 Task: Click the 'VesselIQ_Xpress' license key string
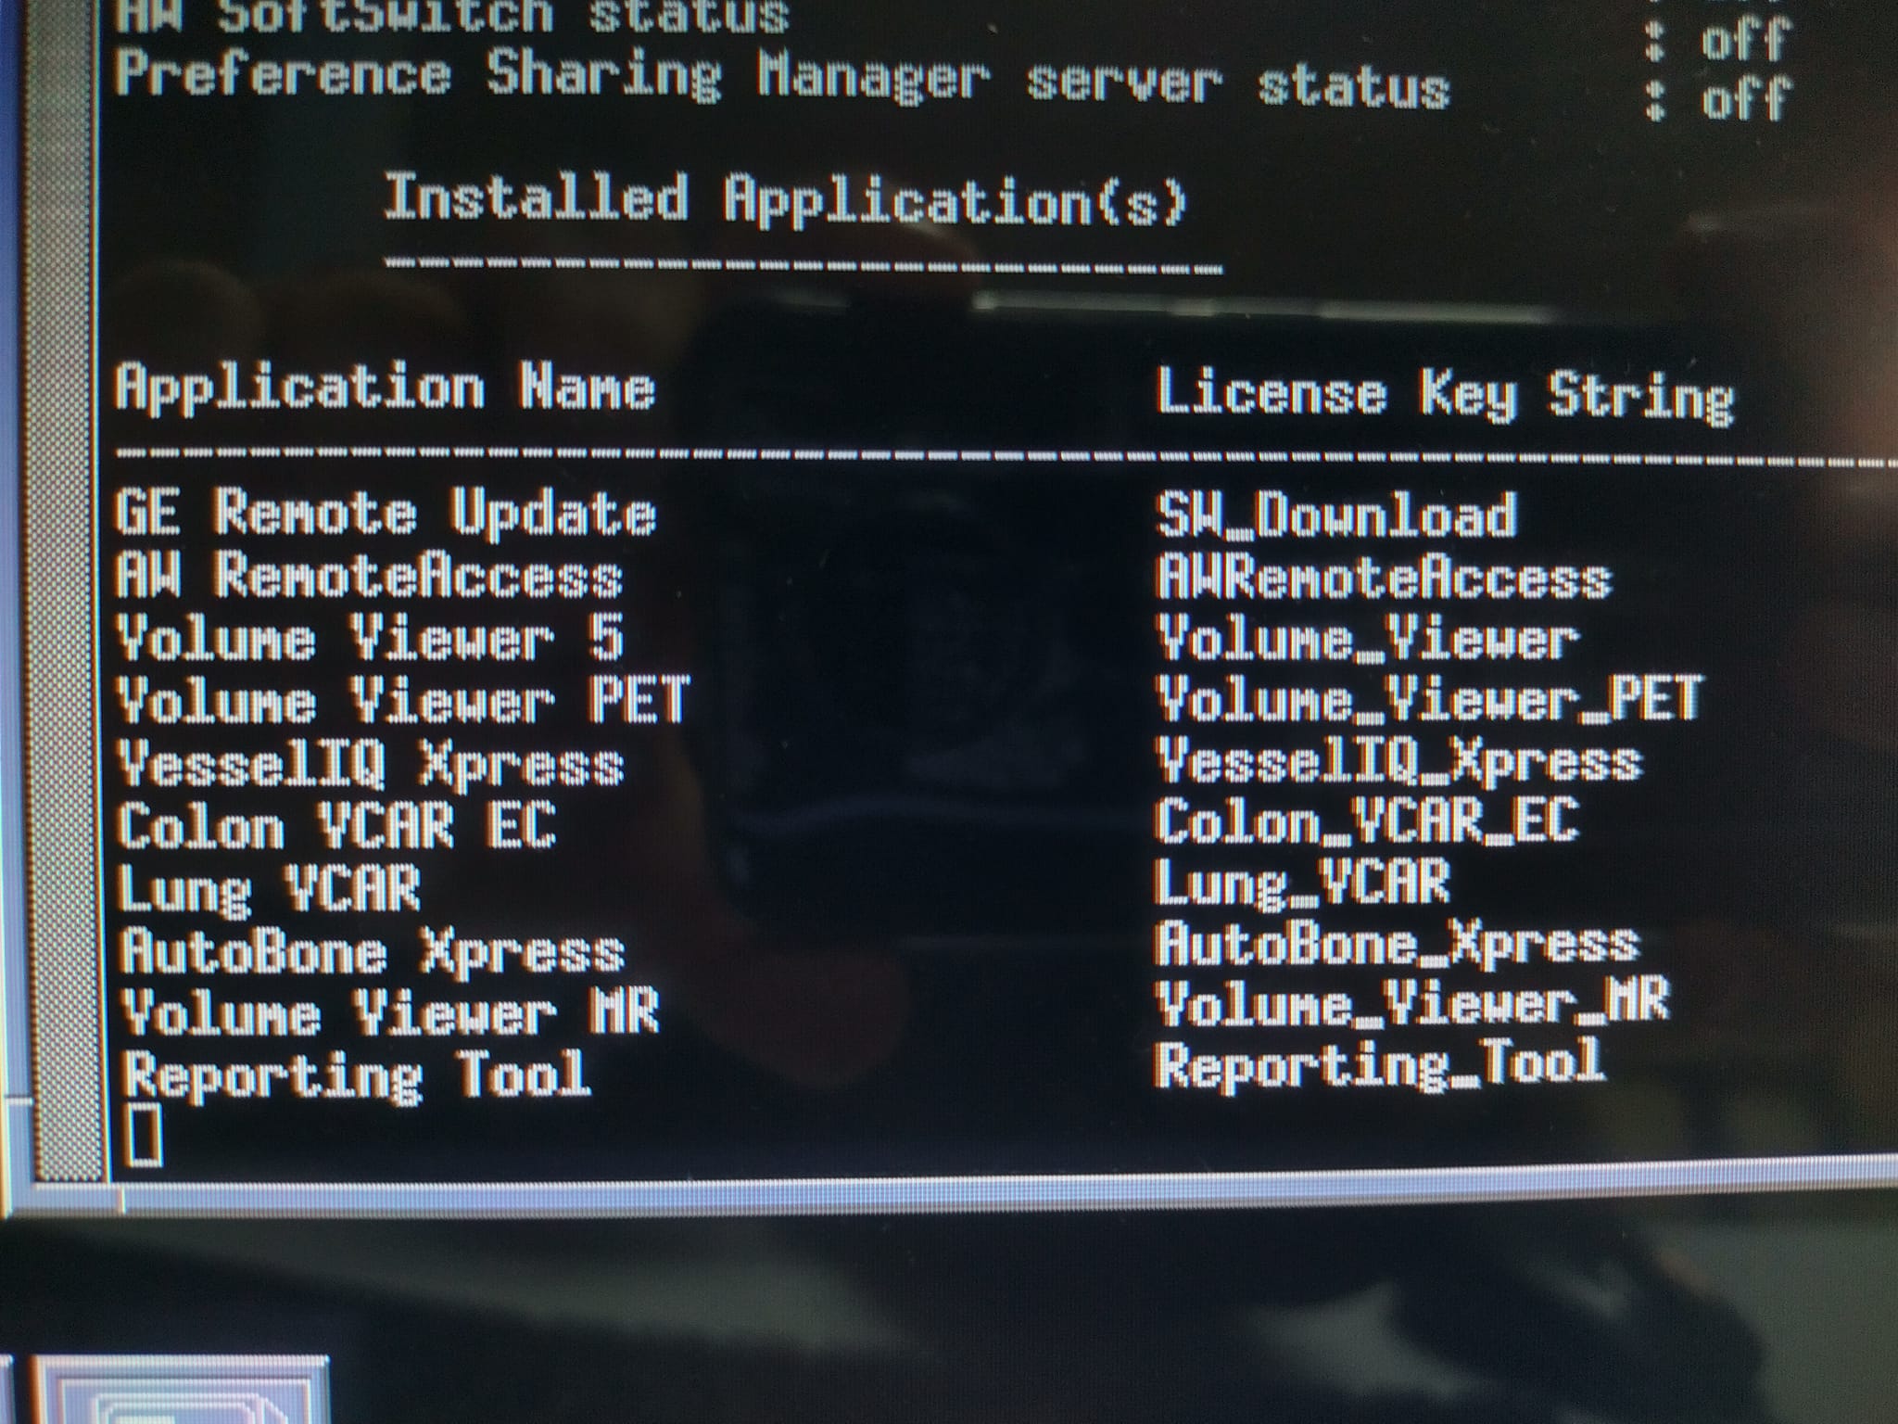(x=1398, y=761)
